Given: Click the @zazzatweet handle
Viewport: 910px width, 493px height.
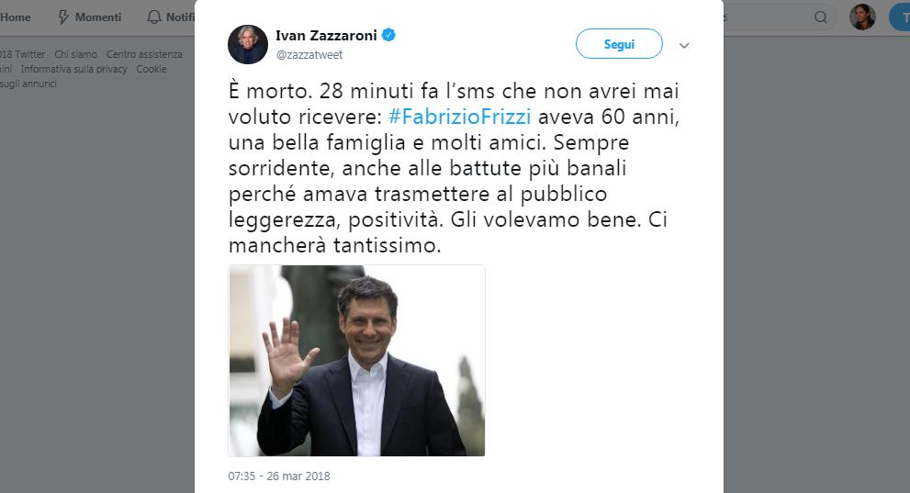Looking at the screenshot, I should (x=309, y=54).
